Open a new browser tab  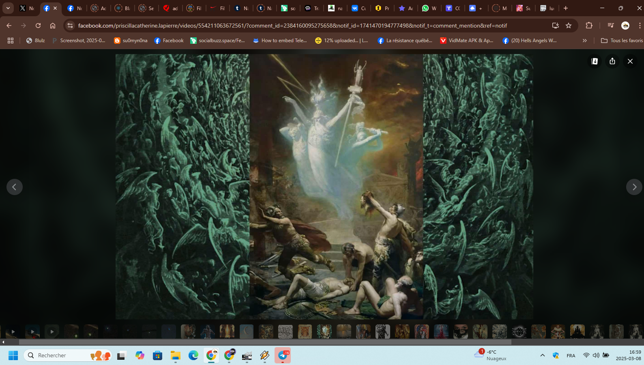[566, 8]
